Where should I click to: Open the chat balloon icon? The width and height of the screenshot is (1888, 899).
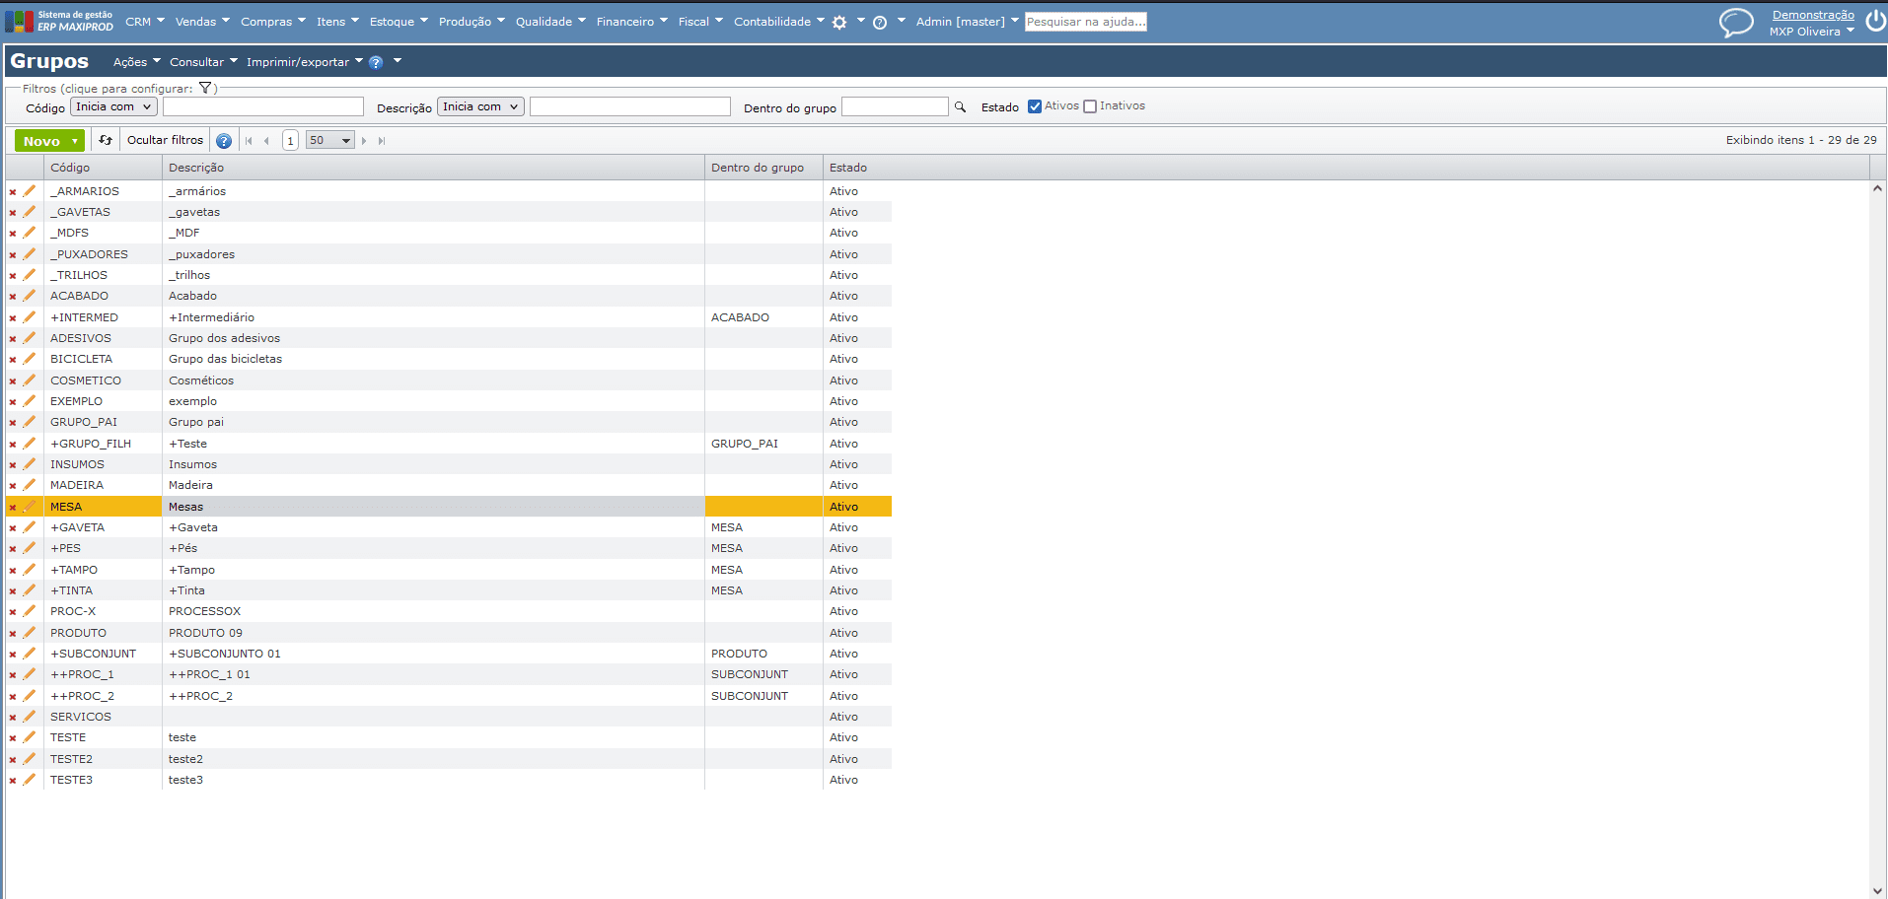click(1736, 22)
